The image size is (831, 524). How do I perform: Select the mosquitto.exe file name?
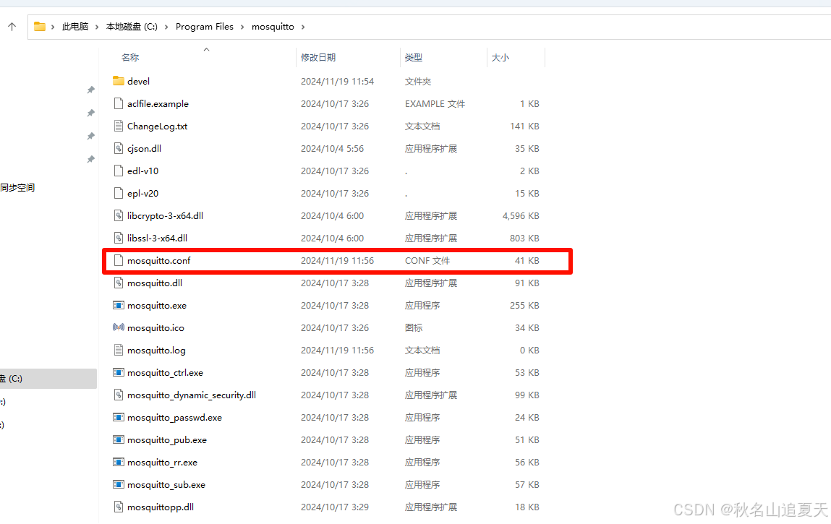(x=157, y=305)
